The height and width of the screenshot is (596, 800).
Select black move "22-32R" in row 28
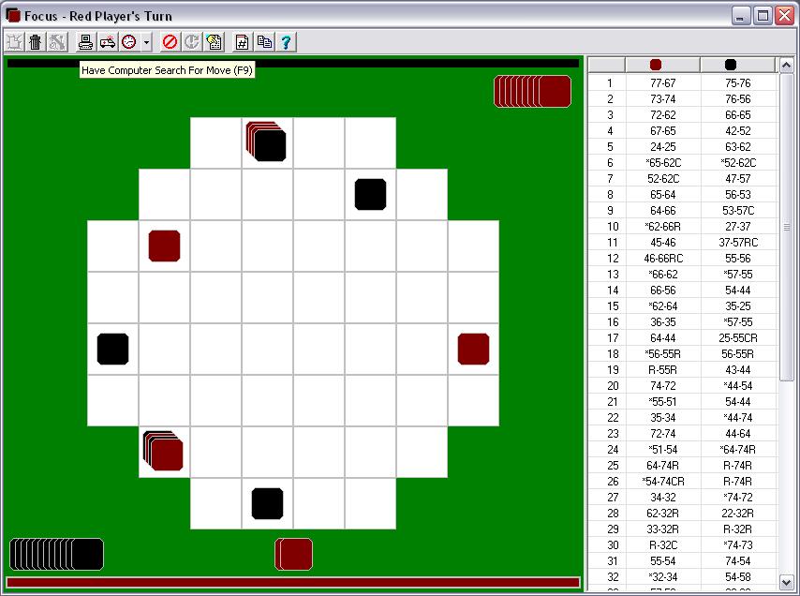[738, 513]
